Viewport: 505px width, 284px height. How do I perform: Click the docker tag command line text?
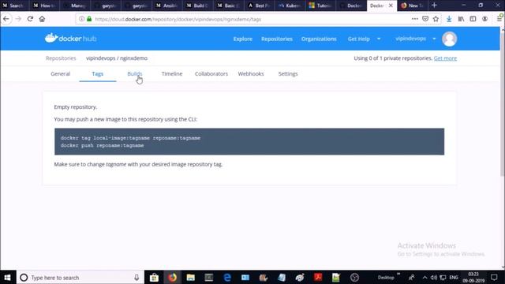tap(130, 138)
